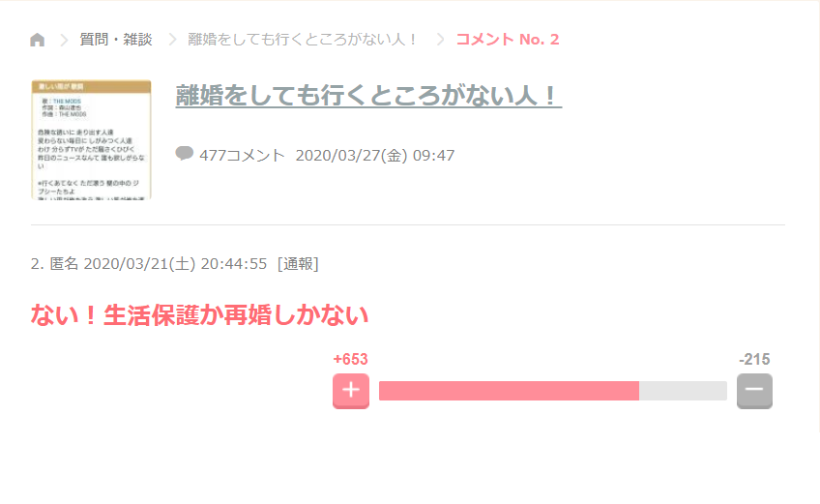Click the chevron before コメント No. 2
820x504 pixels.
point(440,40)
